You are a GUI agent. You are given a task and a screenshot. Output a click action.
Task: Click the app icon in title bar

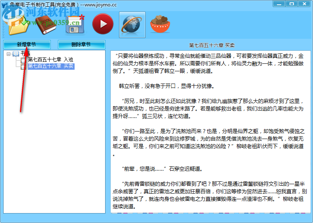(x=4, y=5)
